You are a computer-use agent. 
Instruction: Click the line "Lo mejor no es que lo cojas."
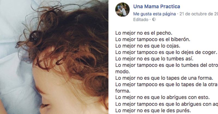coord(148,46)
